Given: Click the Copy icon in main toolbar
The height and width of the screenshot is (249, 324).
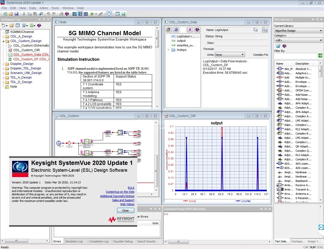Looking at the screenshot, I should pos(29,14).
